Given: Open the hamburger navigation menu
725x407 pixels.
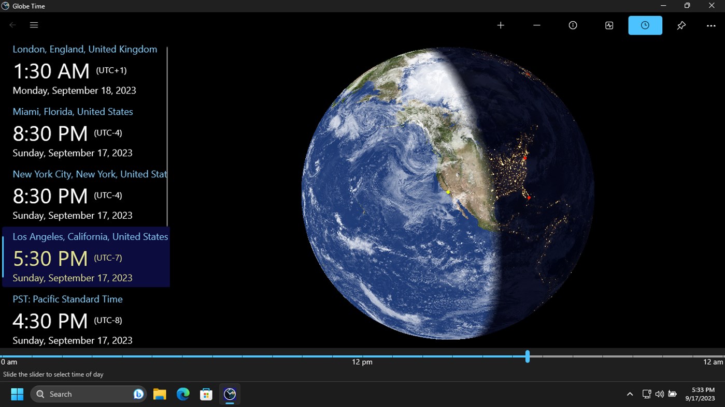Looking at the screenshot, I should [x=34, y=25].
